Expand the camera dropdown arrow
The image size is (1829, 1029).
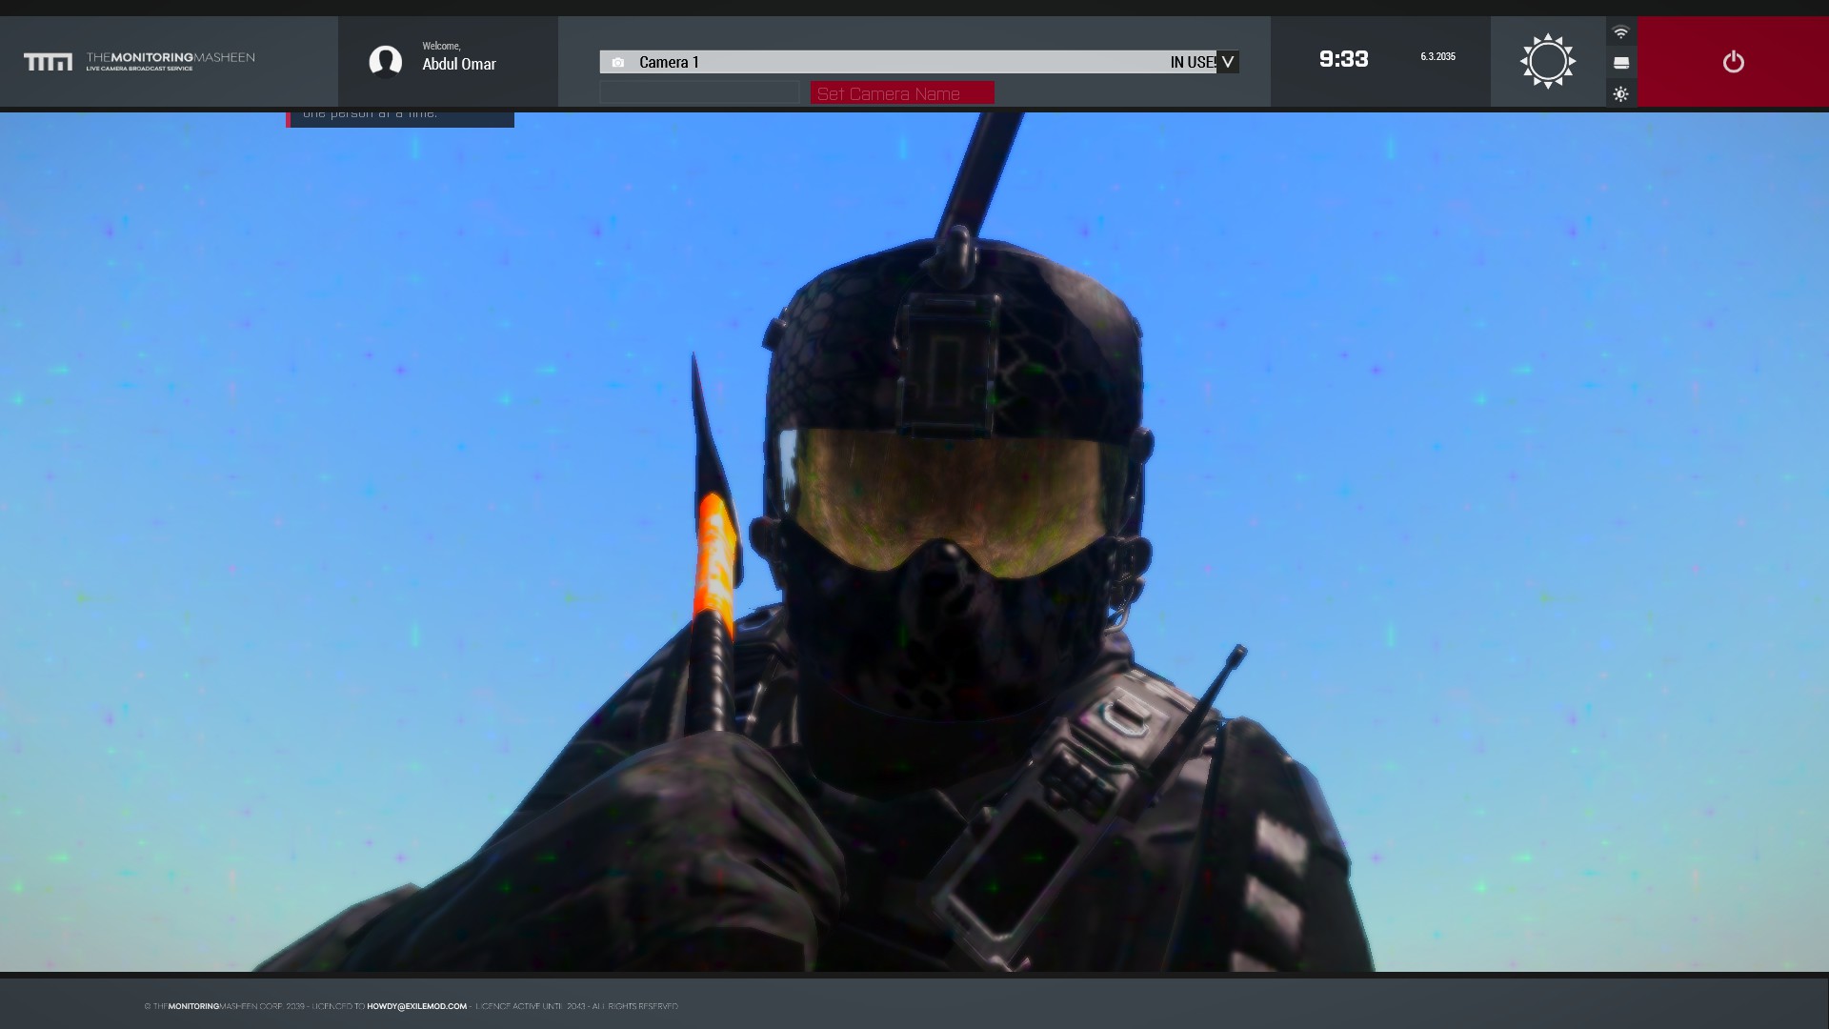[x=1228, y=62]
